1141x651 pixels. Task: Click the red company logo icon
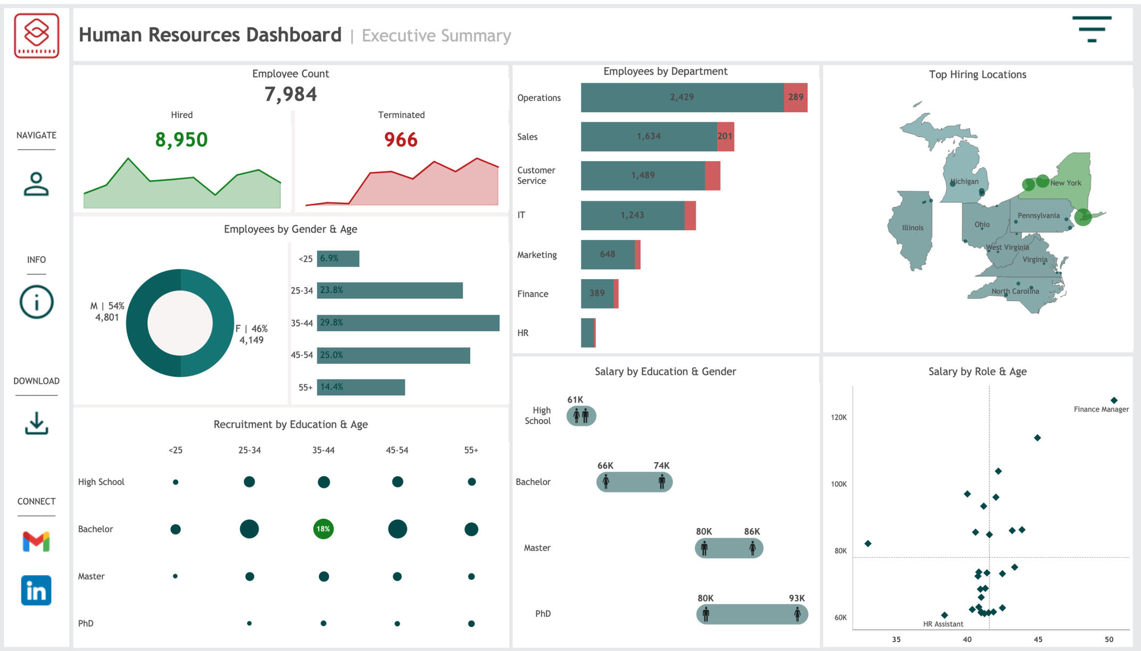36,35
